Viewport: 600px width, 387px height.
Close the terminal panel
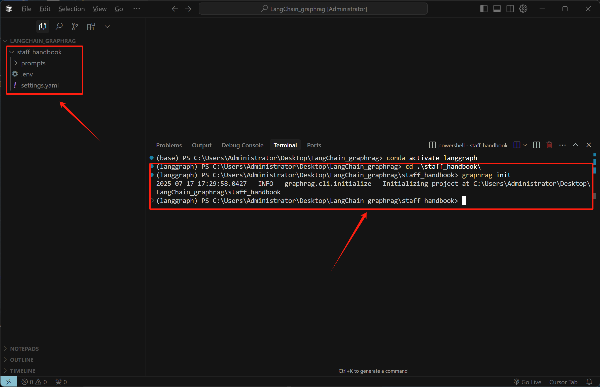tap(589, 145)
